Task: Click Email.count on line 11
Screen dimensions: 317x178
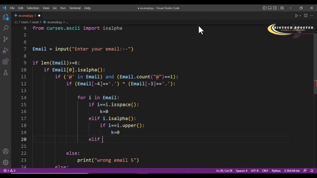Action: coord(135,77)
